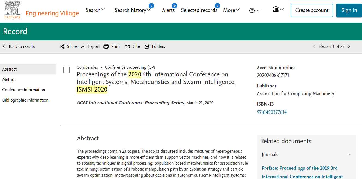Click the ACM International Conference Proceeding Series title

click(131, 103)
